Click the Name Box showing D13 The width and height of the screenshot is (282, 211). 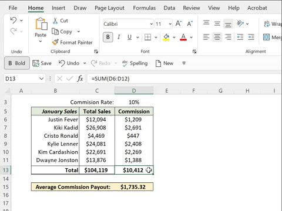click(x=21, y=79)
